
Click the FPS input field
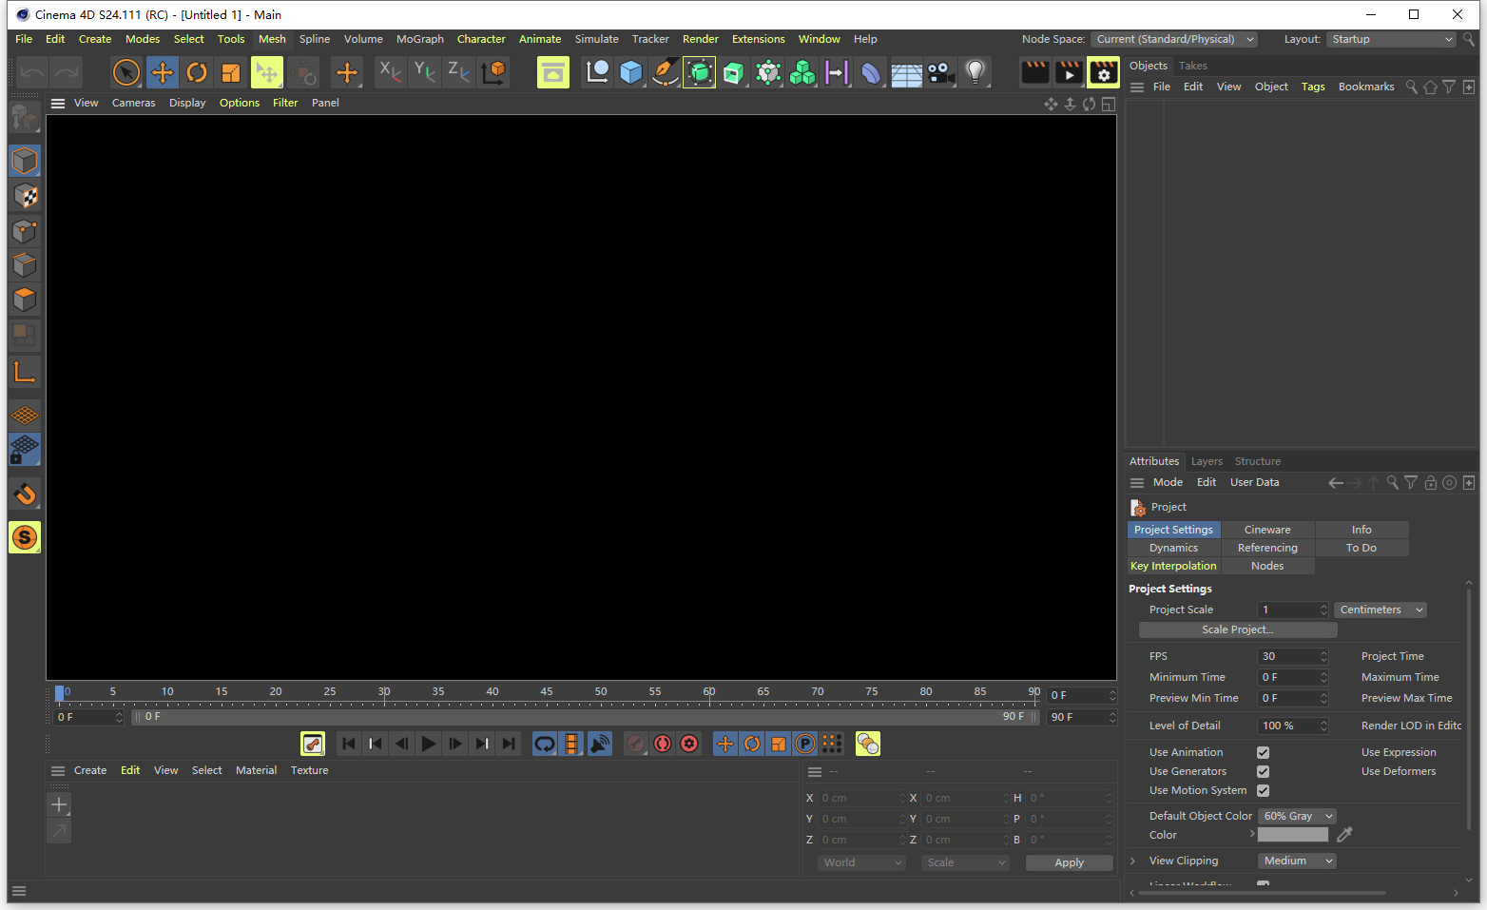[1293, 656]
